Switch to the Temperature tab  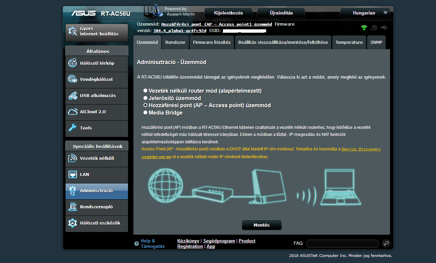[349, 42]
